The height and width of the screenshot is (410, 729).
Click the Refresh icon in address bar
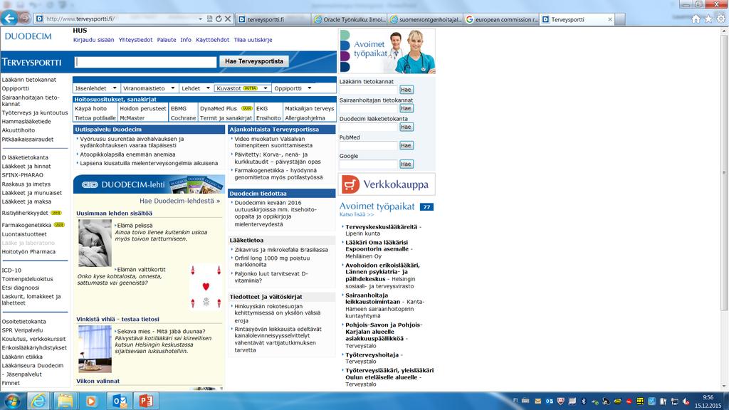(x=219, y=19)
